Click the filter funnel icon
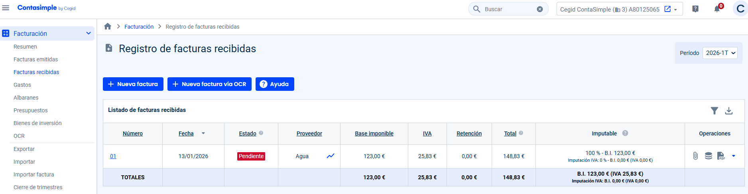The width and height of the screenshot is (748, 194). coord(715,111)
